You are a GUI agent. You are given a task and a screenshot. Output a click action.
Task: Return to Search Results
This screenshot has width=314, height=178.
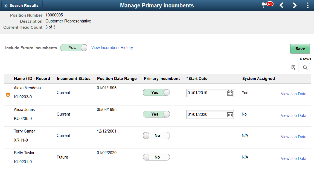point(22,5)
